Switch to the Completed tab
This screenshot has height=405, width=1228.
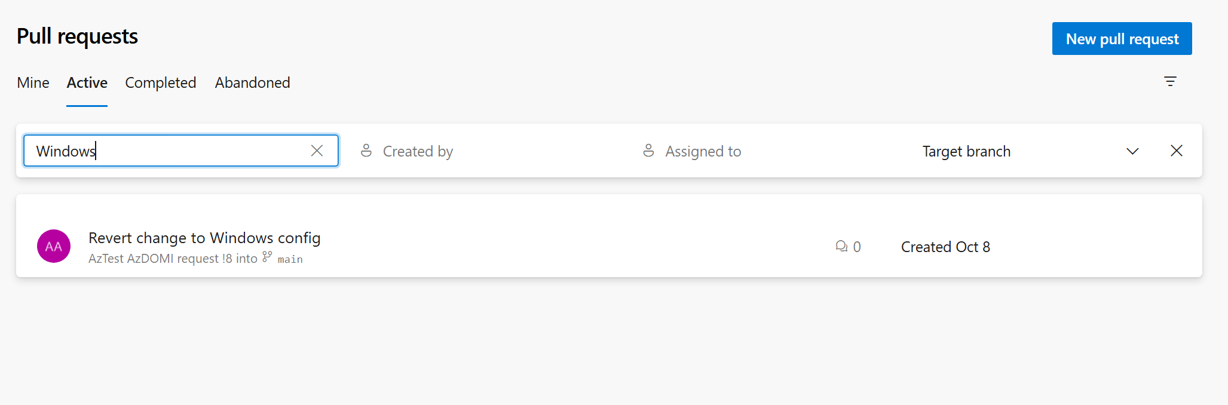click(160, 82)
